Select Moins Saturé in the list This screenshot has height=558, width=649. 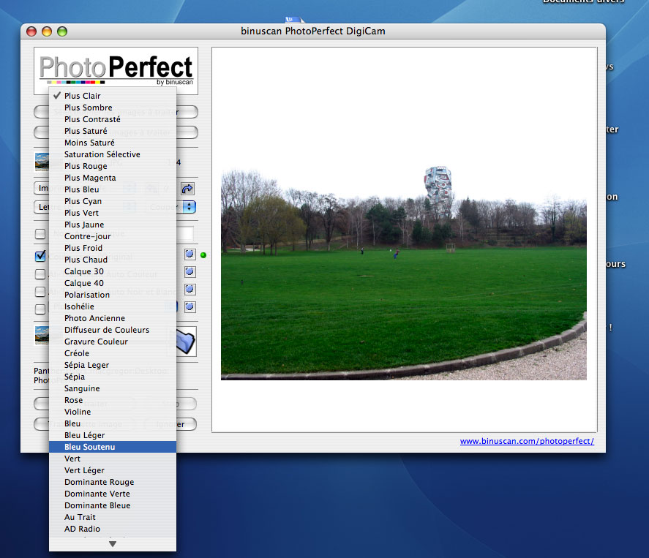pos(113,143)
